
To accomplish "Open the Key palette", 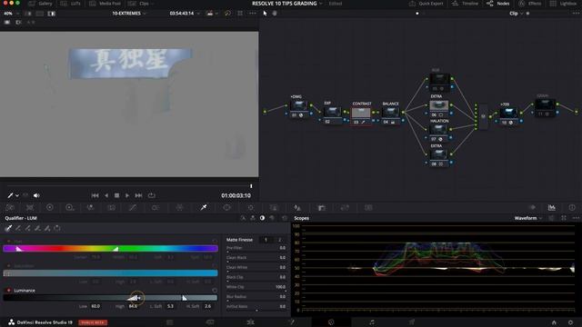I will coord(321,208).
